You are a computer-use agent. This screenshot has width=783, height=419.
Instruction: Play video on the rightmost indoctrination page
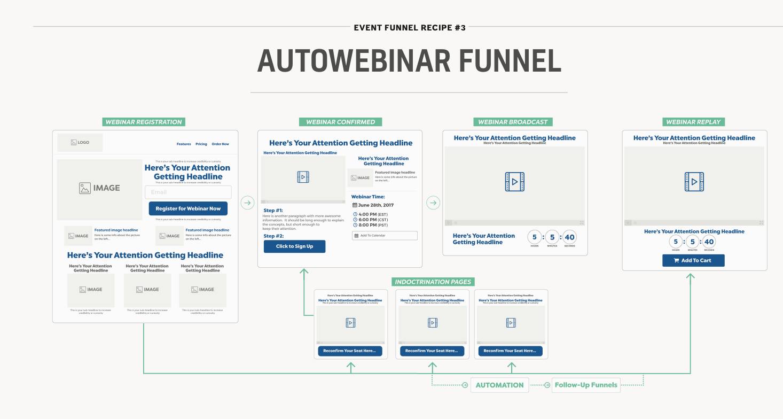511,323
